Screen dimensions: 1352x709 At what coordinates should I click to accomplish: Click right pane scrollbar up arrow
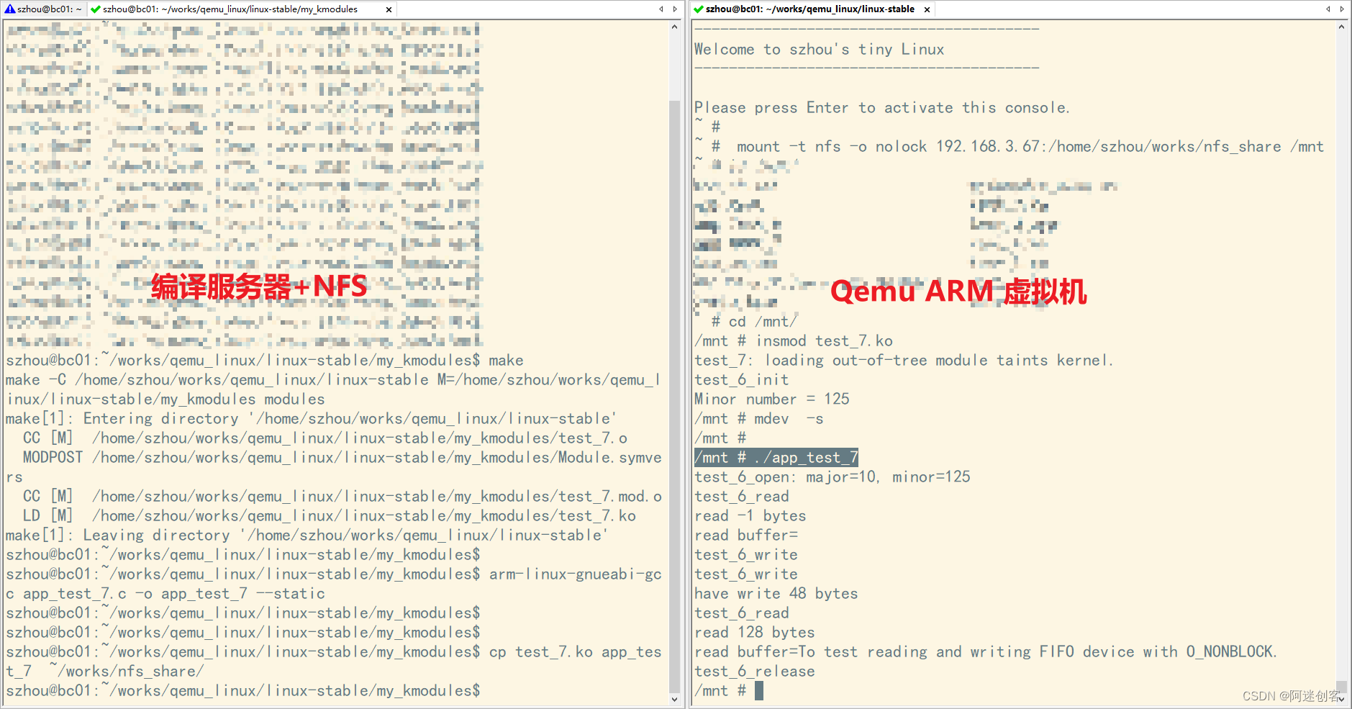coord(1341,27)
